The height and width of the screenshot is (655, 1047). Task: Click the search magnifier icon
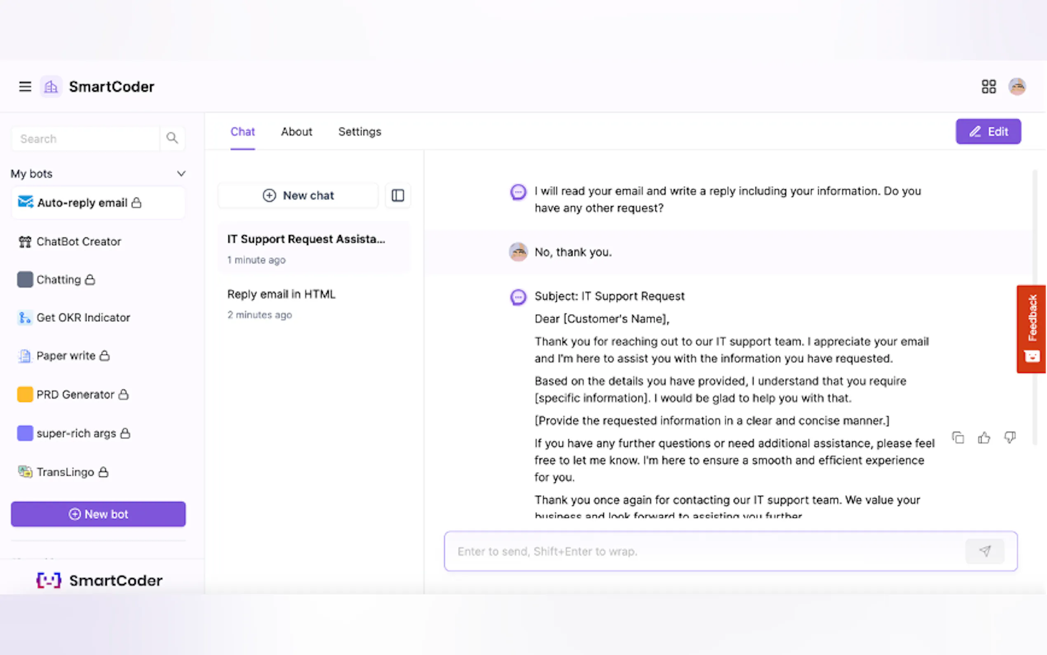pos(172,138)
